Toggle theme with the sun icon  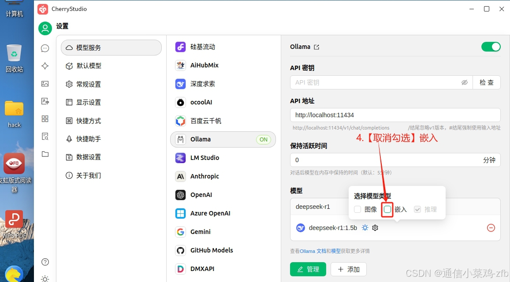pyautogui.click(x=45, y=279)
